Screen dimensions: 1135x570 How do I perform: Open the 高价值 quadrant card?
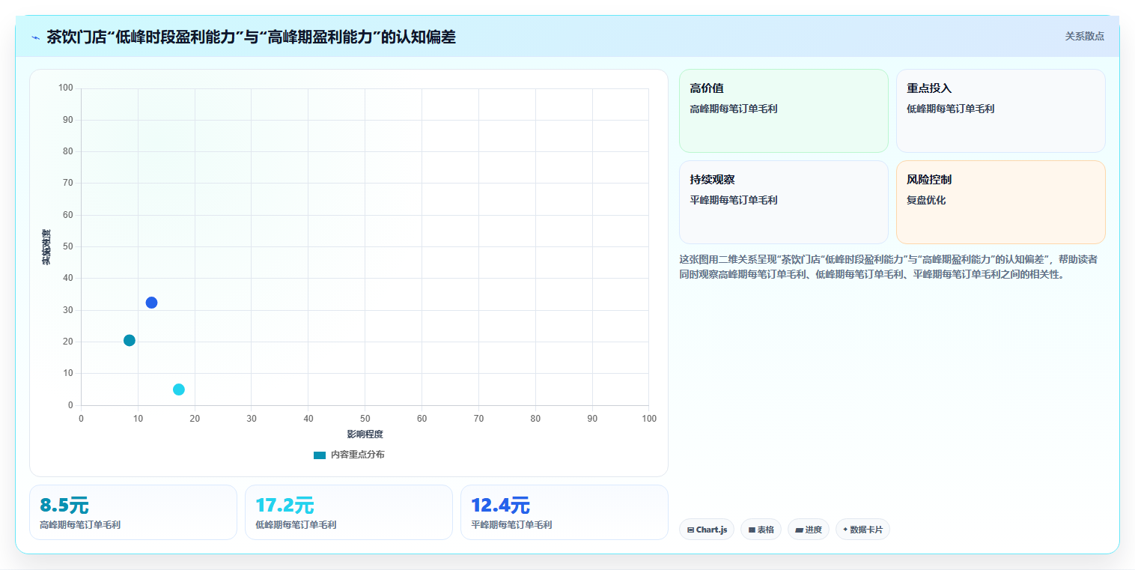pos(783,111)
